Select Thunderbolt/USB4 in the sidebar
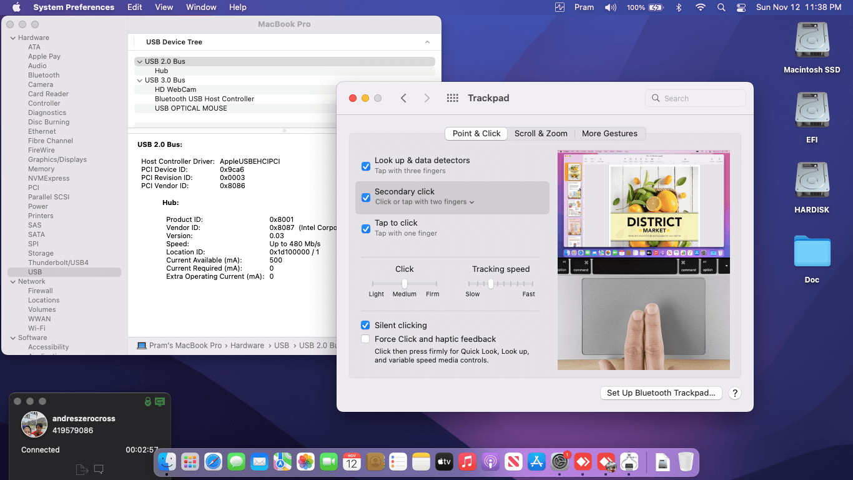Image resolution: width=853 pixels, height=480 pixels. point(58,262)
